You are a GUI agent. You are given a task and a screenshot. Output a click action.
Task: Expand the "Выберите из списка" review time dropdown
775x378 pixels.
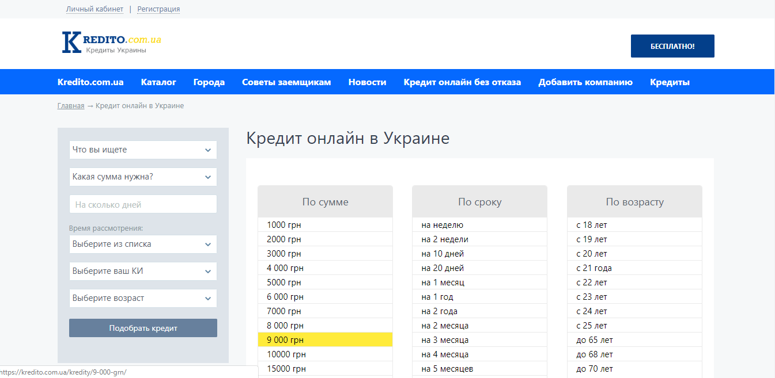pos(143,244)
